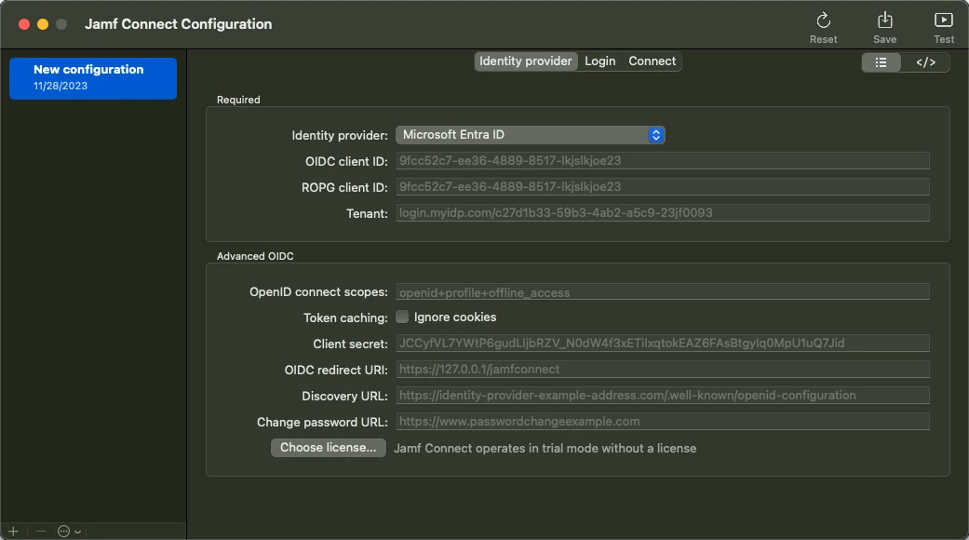Click the Test toolbar icon
969x540 pixels.
(x=943, y=20)
